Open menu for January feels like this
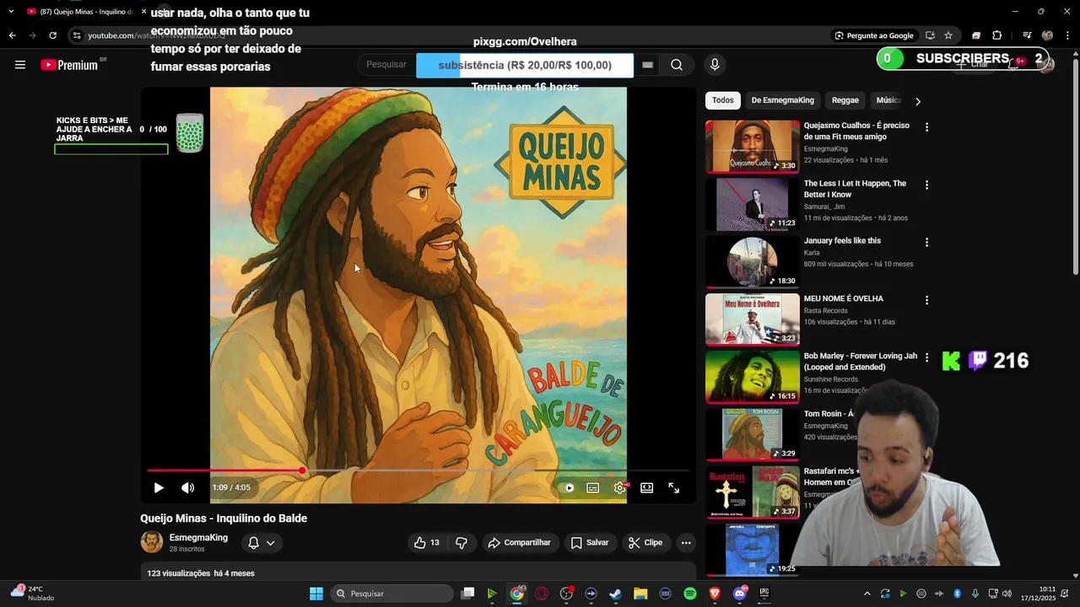Image resolution: width=1080 pixels, height=607 pixels. pyautogui.click(x=926, y=242)
